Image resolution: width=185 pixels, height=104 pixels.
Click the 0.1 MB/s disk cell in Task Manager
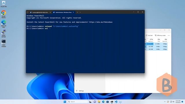point(158,44)
